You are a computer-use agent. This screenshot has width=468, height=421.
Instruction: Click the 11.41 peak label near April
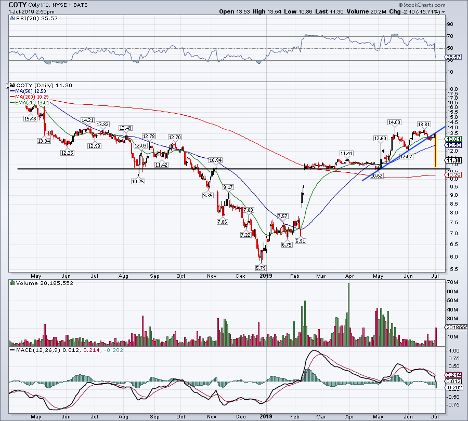346,154
